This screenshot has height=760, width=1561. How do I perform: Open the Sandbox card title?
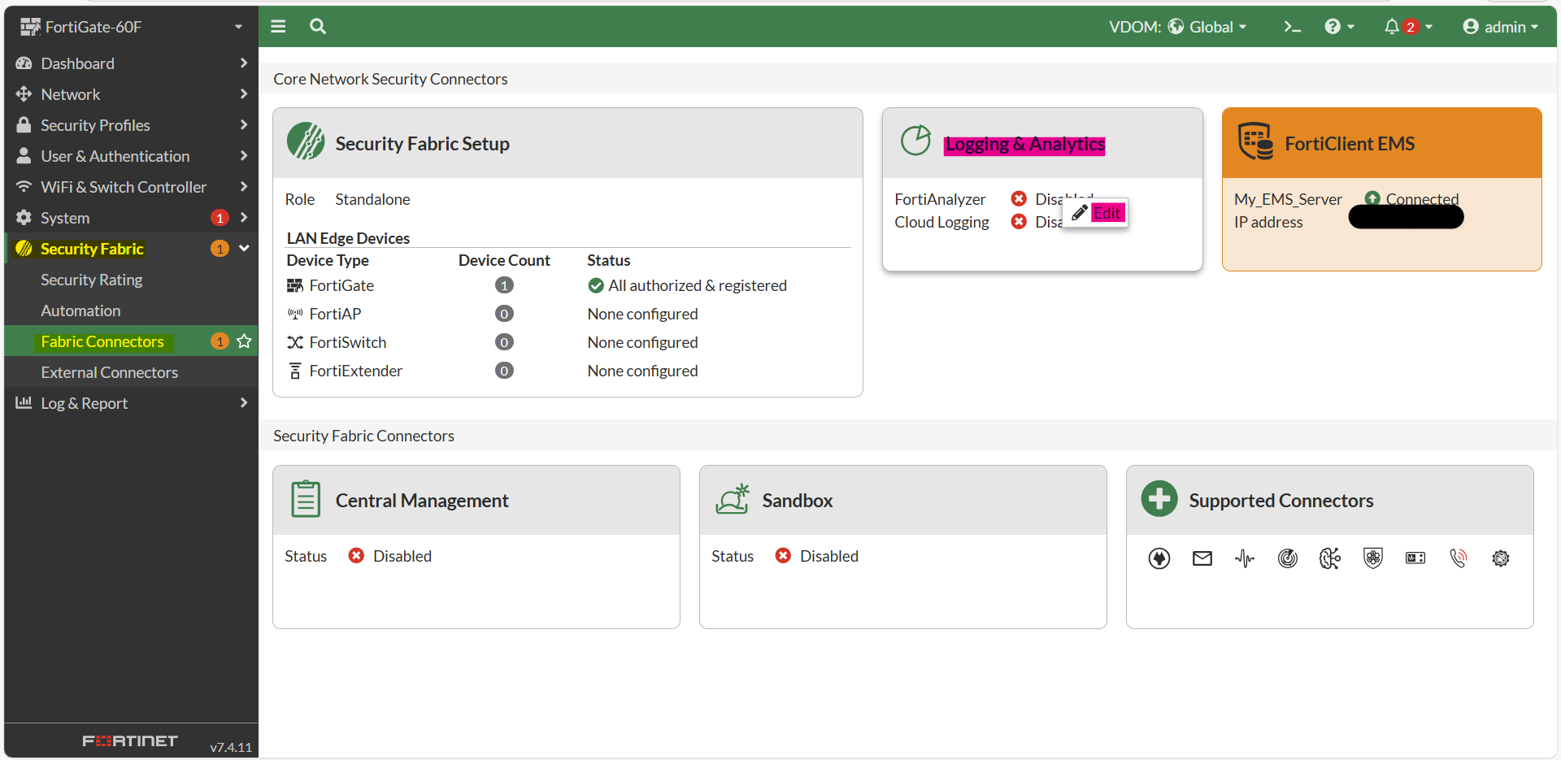tap(798, 501)
